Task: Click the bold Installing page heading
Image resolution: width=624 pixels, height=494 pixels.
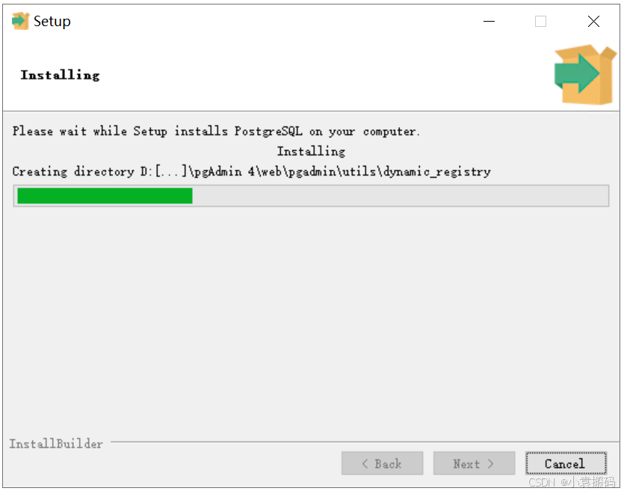Action: (60, 75)
